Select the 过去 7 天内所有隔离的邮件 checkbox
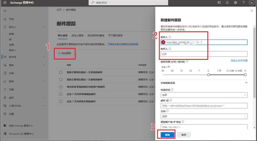Screen dimensions: 257x141 tap(61, 94)
